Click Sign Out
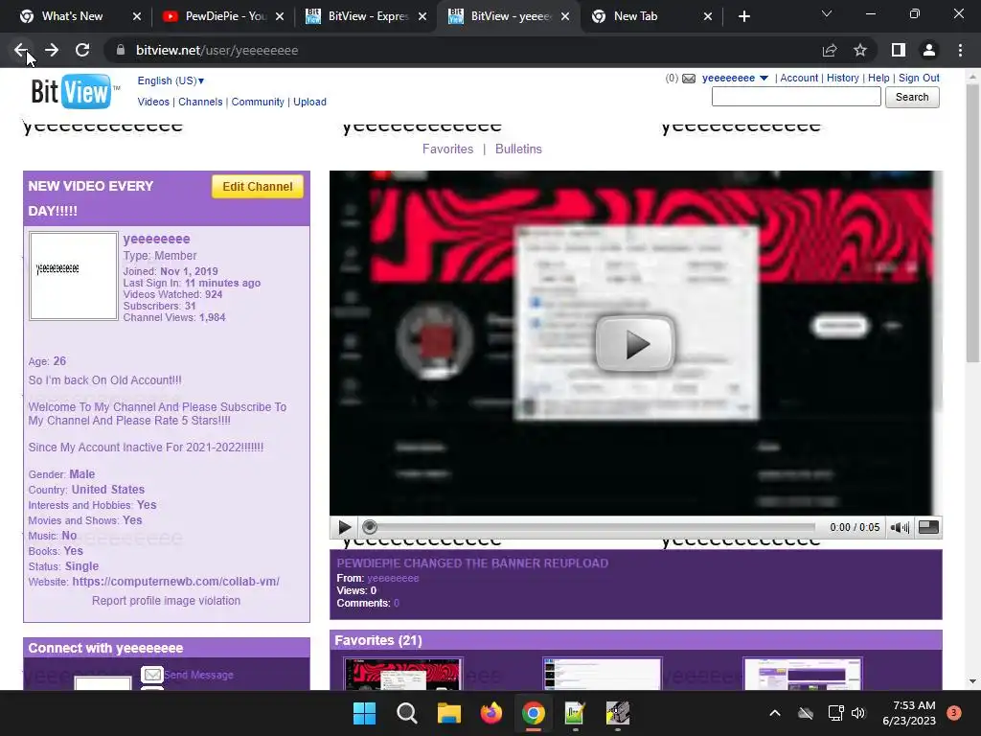 [x=919, y=79]
